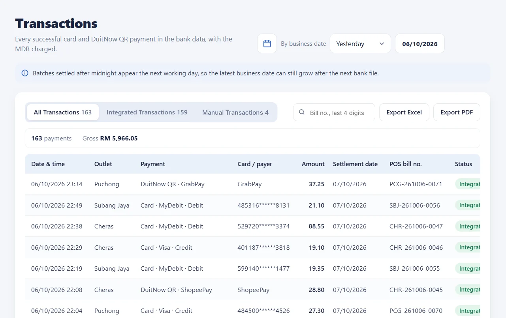Click the Export Excel button
This screenshot has height=318, width=506.
point(404,112)
